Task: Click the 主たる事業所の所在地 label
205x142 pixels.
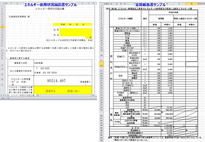Action: pyautogui.click(x=21, y=71)
